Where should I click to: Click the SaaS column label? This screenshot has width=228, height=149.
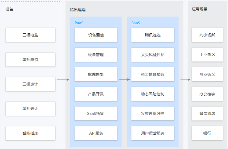pyautogui.click(x=136, y=23)
